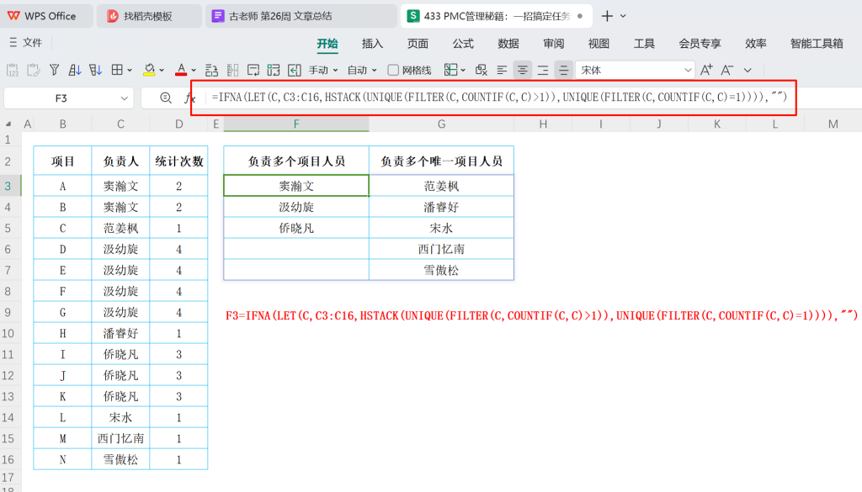Click the zoom magnifier icon in formula bar
Image resolution: width=862 pixels, height=492 pixels.
[166, 98]
